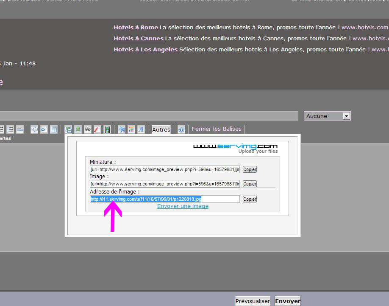Click the 'Jan - 11:48' timestamp
The image size is (389, 306).
[x=19, y=64]
